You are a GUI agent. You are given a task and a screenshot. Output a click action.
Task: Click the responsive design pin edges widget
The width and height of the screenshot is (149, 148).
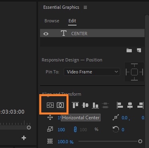[x=134, y=72]
